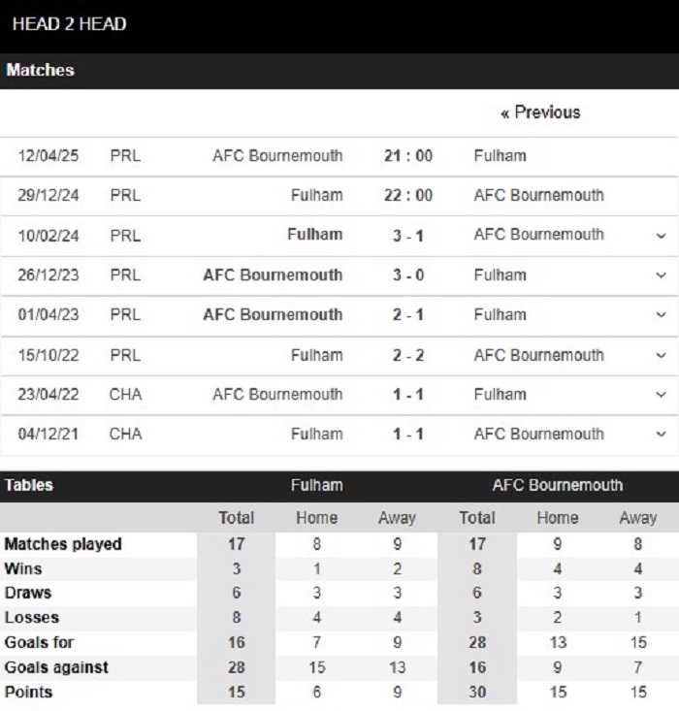
Task: Expand the 15/10/22 match details chevron
Action: (662, 355)
